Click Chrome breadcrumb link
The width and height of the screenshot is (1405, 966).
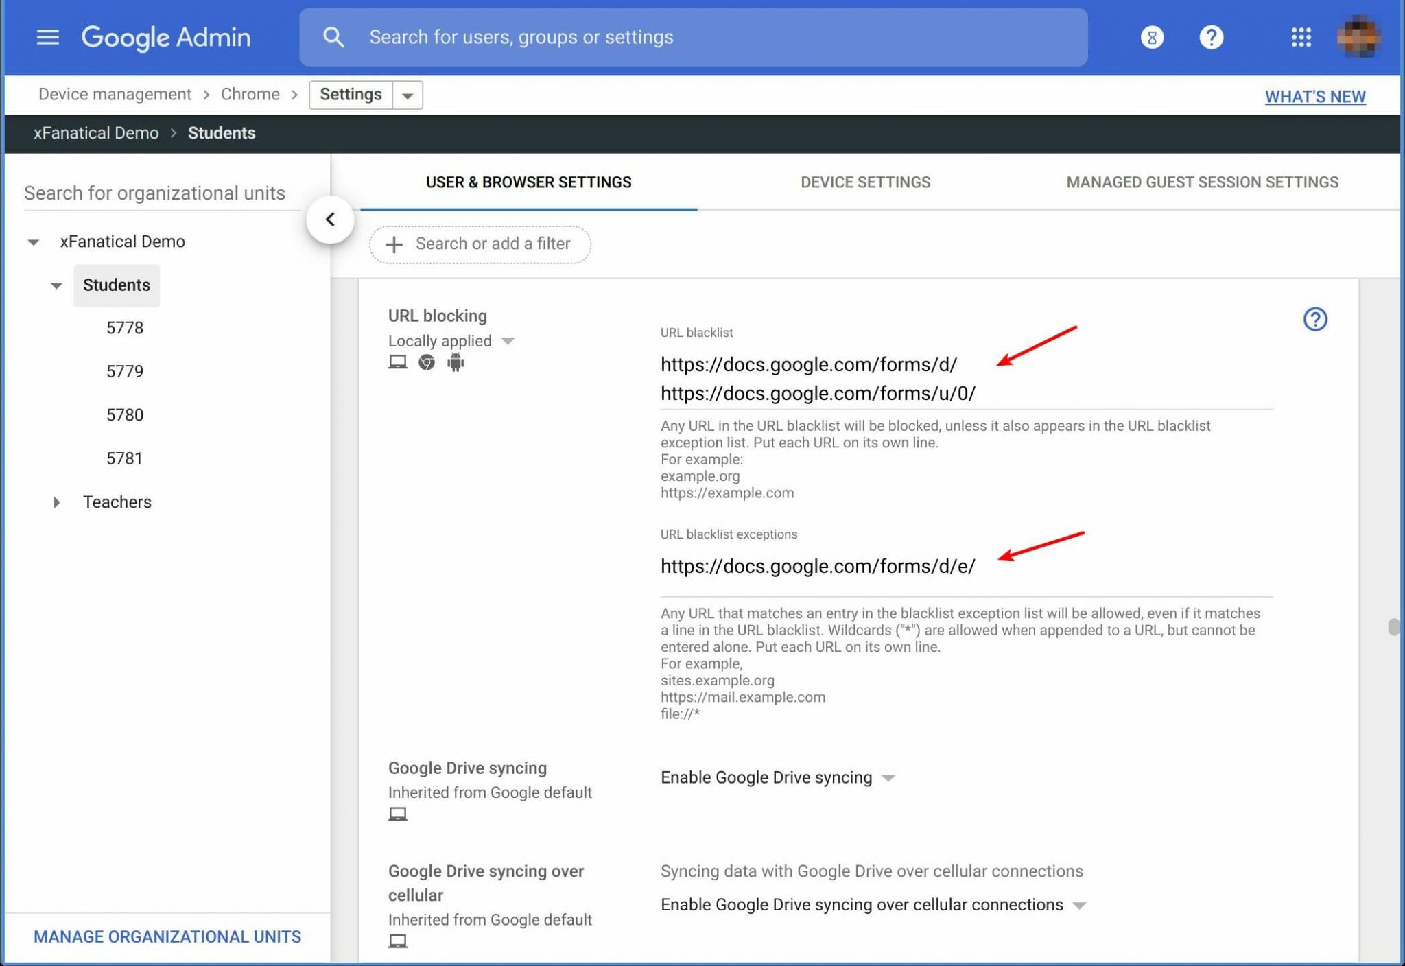coord(250,94)
